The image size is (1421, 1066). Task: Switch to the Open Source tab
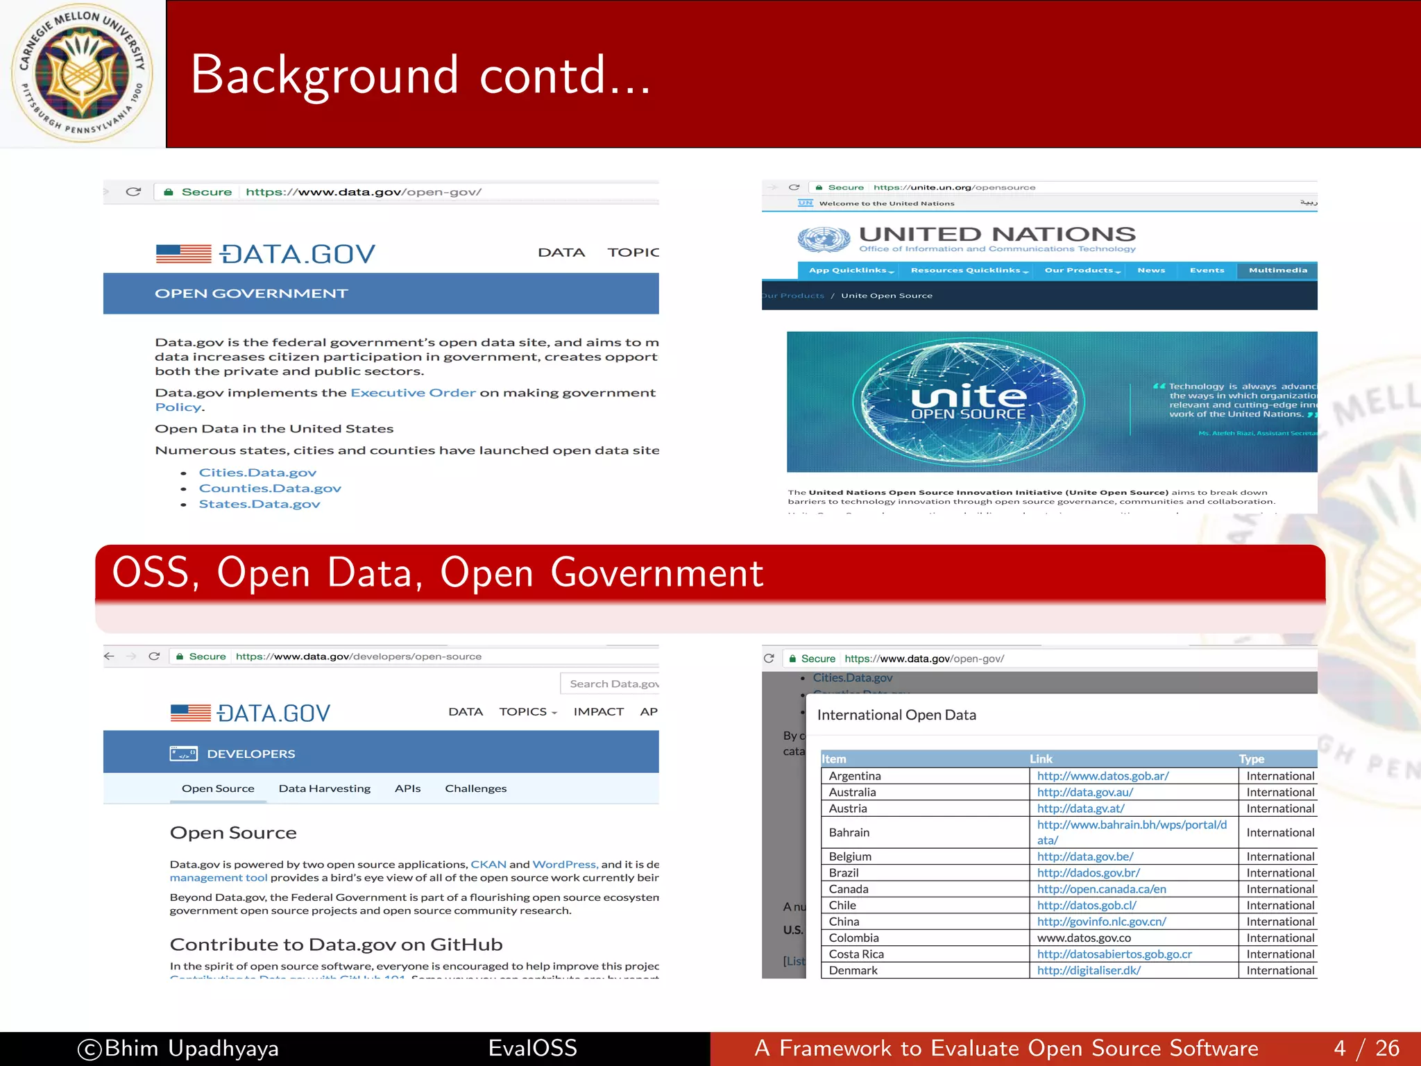(218, 789)
